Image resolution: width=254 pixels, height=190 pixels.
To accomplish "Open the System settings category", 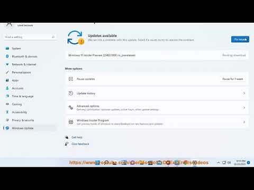I will 16,49.
